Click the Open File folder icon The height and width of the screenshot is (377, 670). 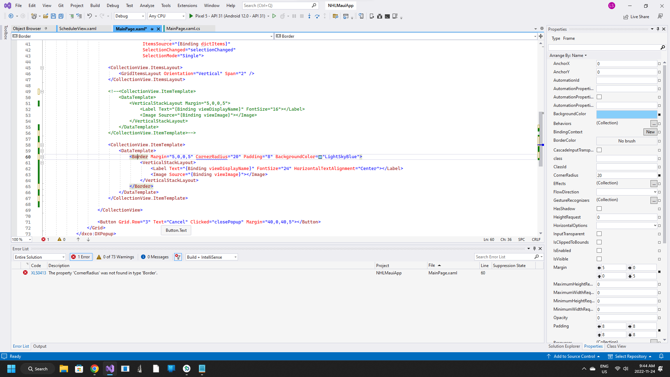45,16
